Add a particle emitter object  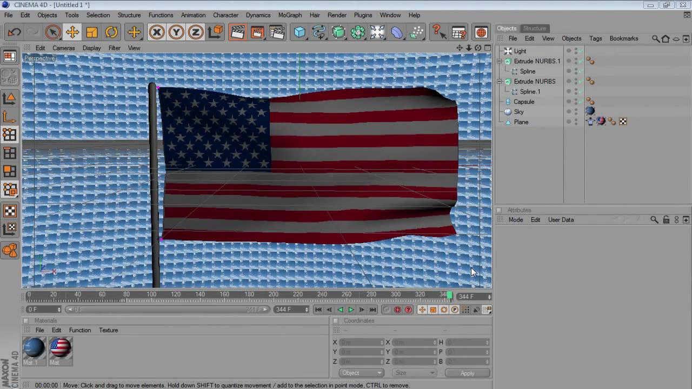pos(416,32)
